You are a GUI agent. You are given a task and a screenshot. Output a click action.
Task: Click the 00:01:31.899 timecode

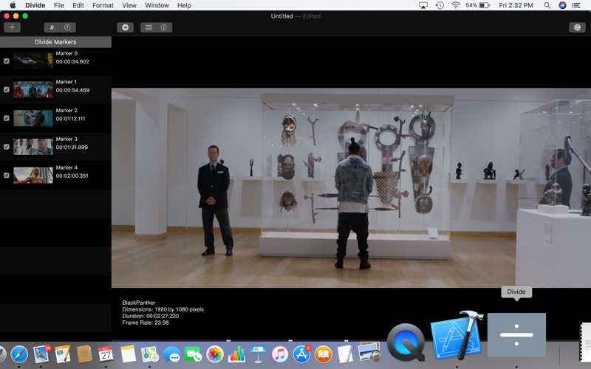click(72, 148)
